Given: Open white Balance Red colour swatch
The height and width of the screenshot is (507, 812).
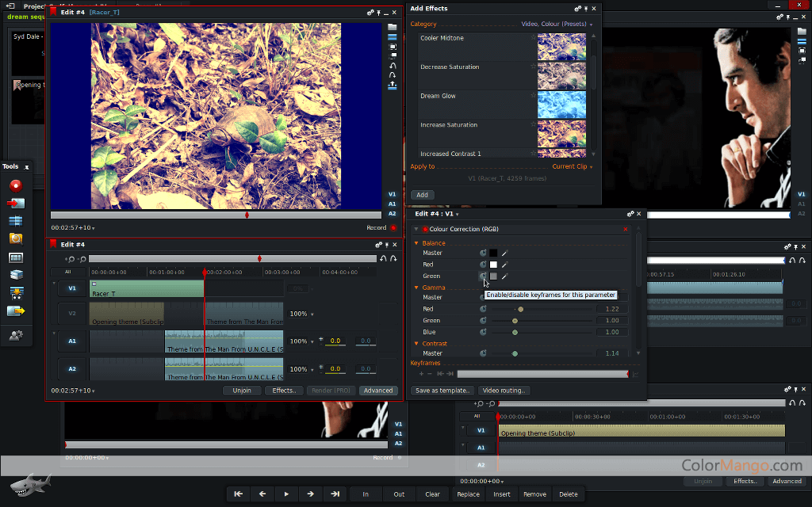Looking at the screenshot, I should (493, 265).
